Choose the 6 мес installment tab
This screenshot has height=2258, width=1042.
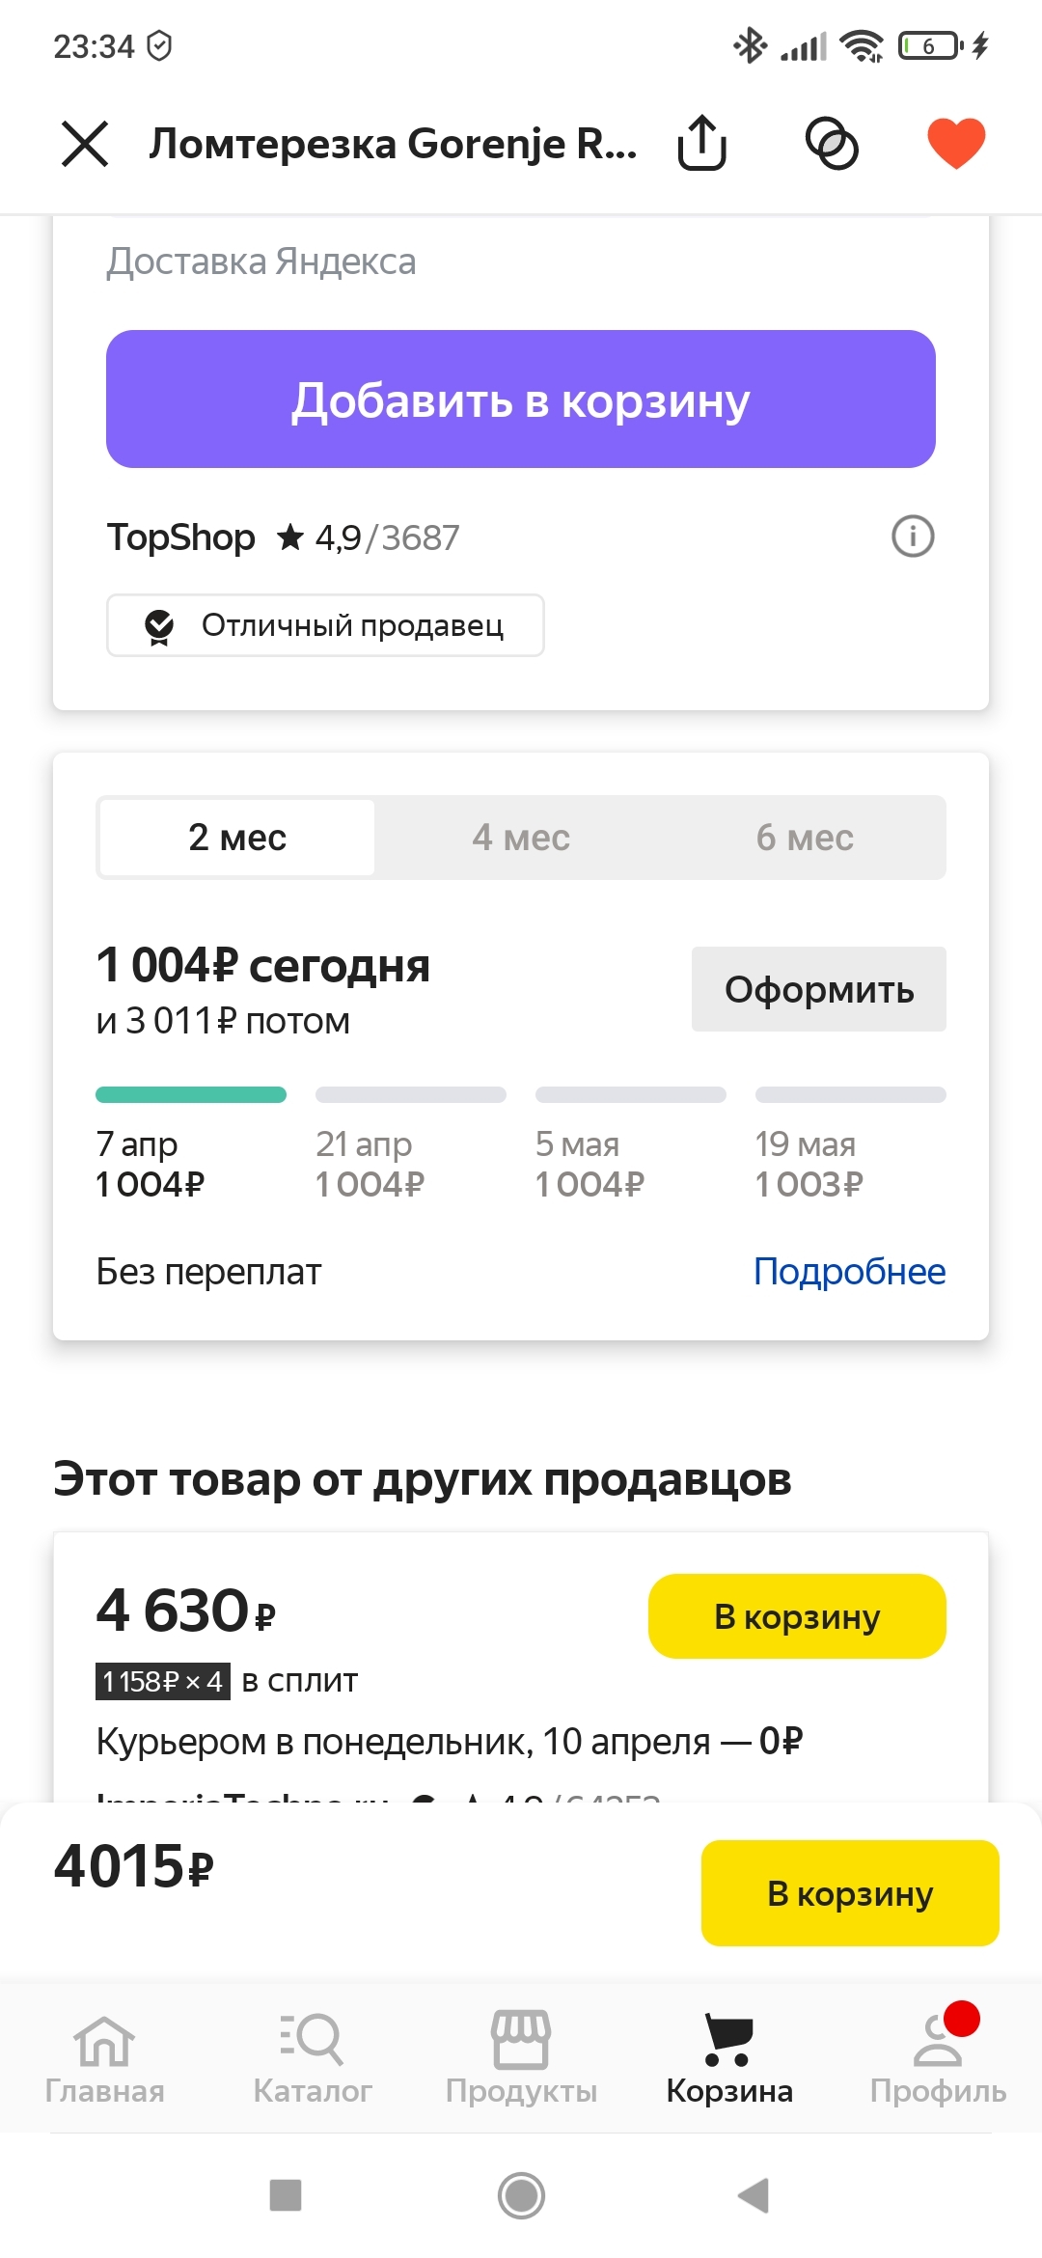tap(805, 838)
